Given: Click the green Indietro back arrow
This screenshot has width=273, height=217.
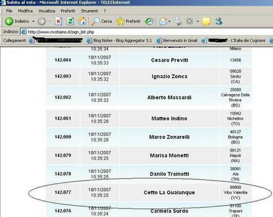Looking at the screenshot, I should (x=9, y=21).
